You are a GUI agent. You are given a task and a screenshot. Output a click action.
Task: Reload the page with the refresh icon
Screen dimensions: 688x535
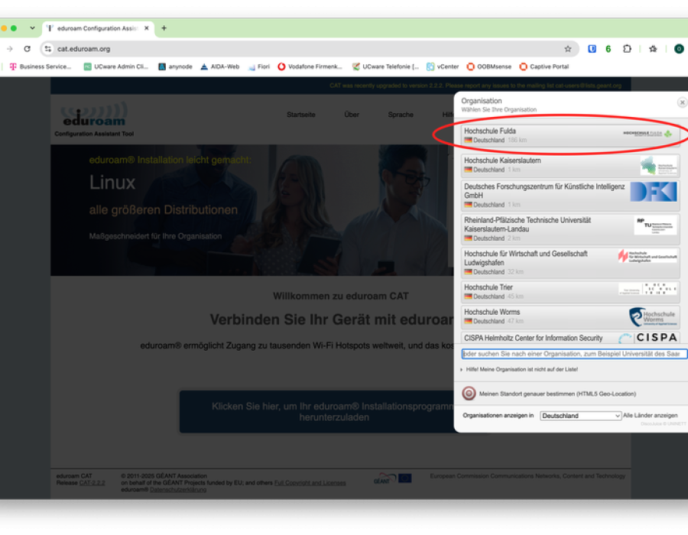28,49
